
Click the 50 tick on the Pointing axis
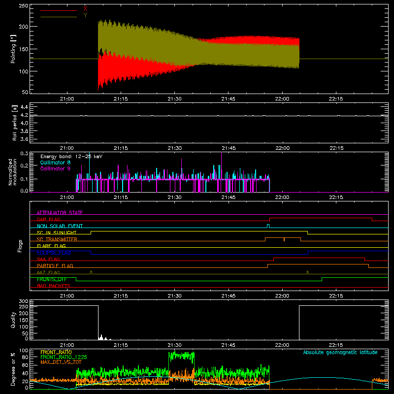click(x=25, y=92)
